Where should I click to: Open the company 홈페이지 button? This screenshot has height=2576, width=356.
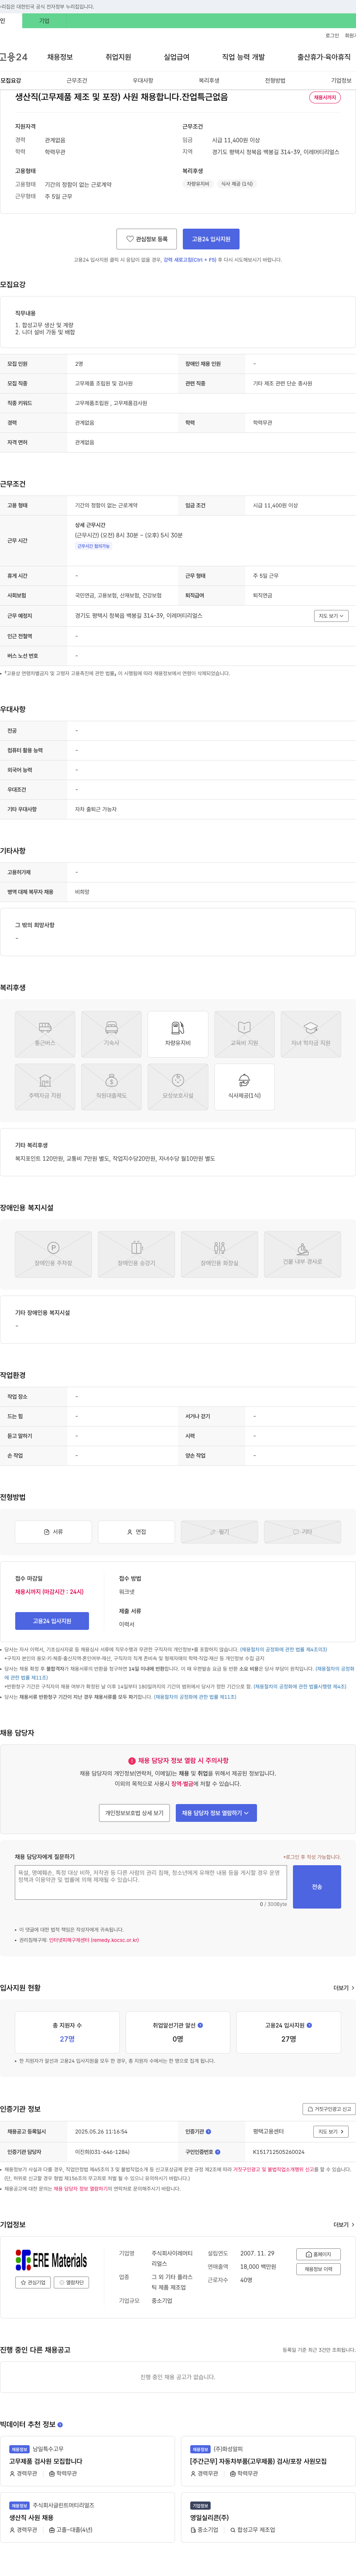[319, 2254]
